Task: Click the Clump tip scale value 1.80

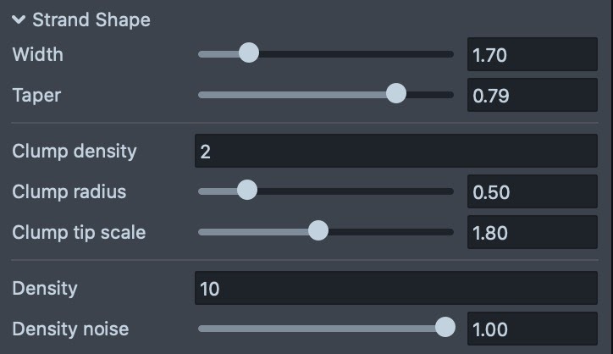Action: pos(532,232)
